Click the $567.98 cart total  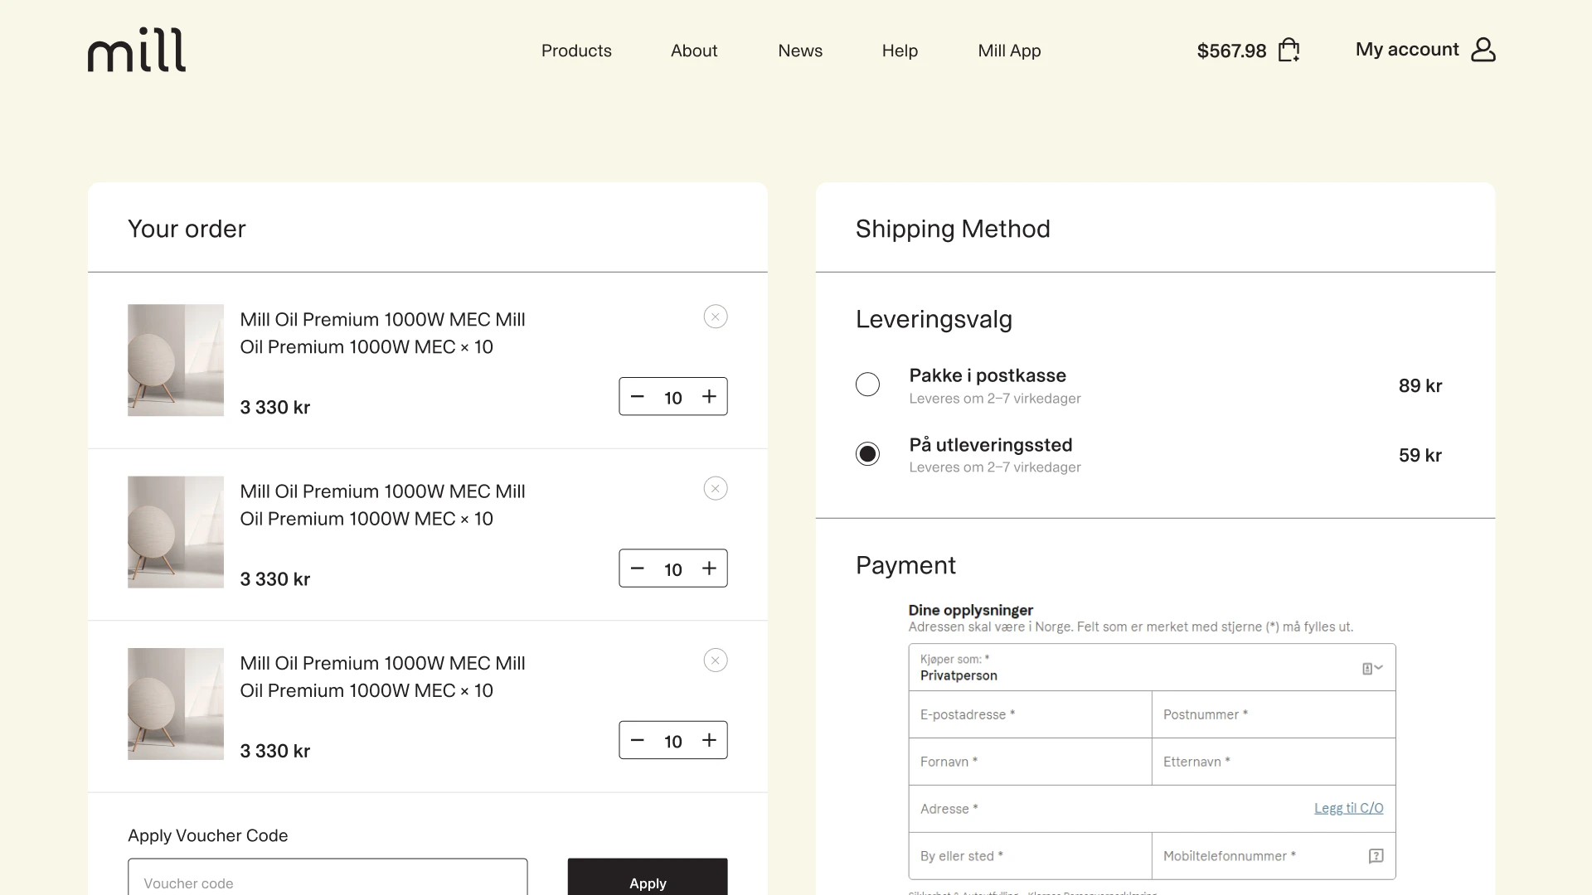coord(1231,51)
